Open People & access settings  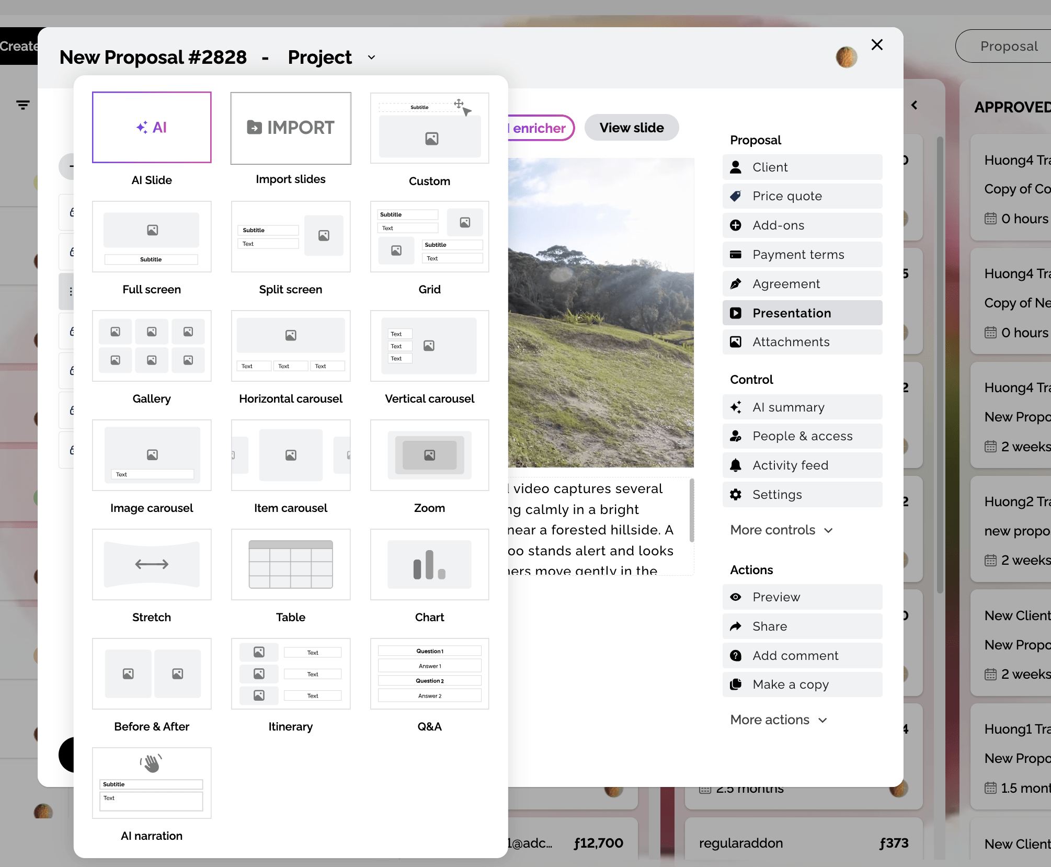click(802, 436)
